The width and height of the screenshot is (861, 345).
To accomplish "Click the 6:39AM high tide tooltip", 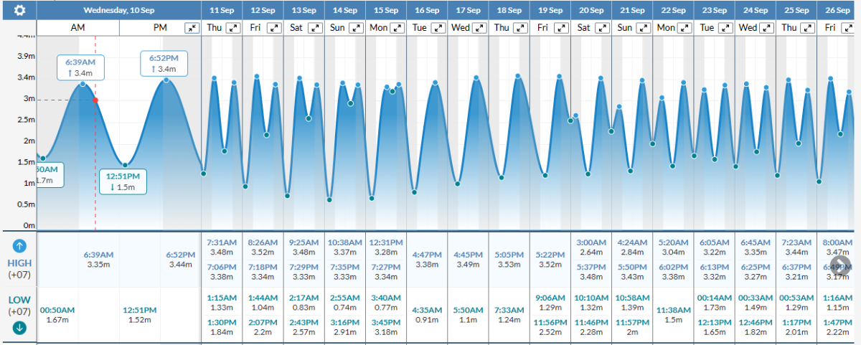I will point(81,67).
